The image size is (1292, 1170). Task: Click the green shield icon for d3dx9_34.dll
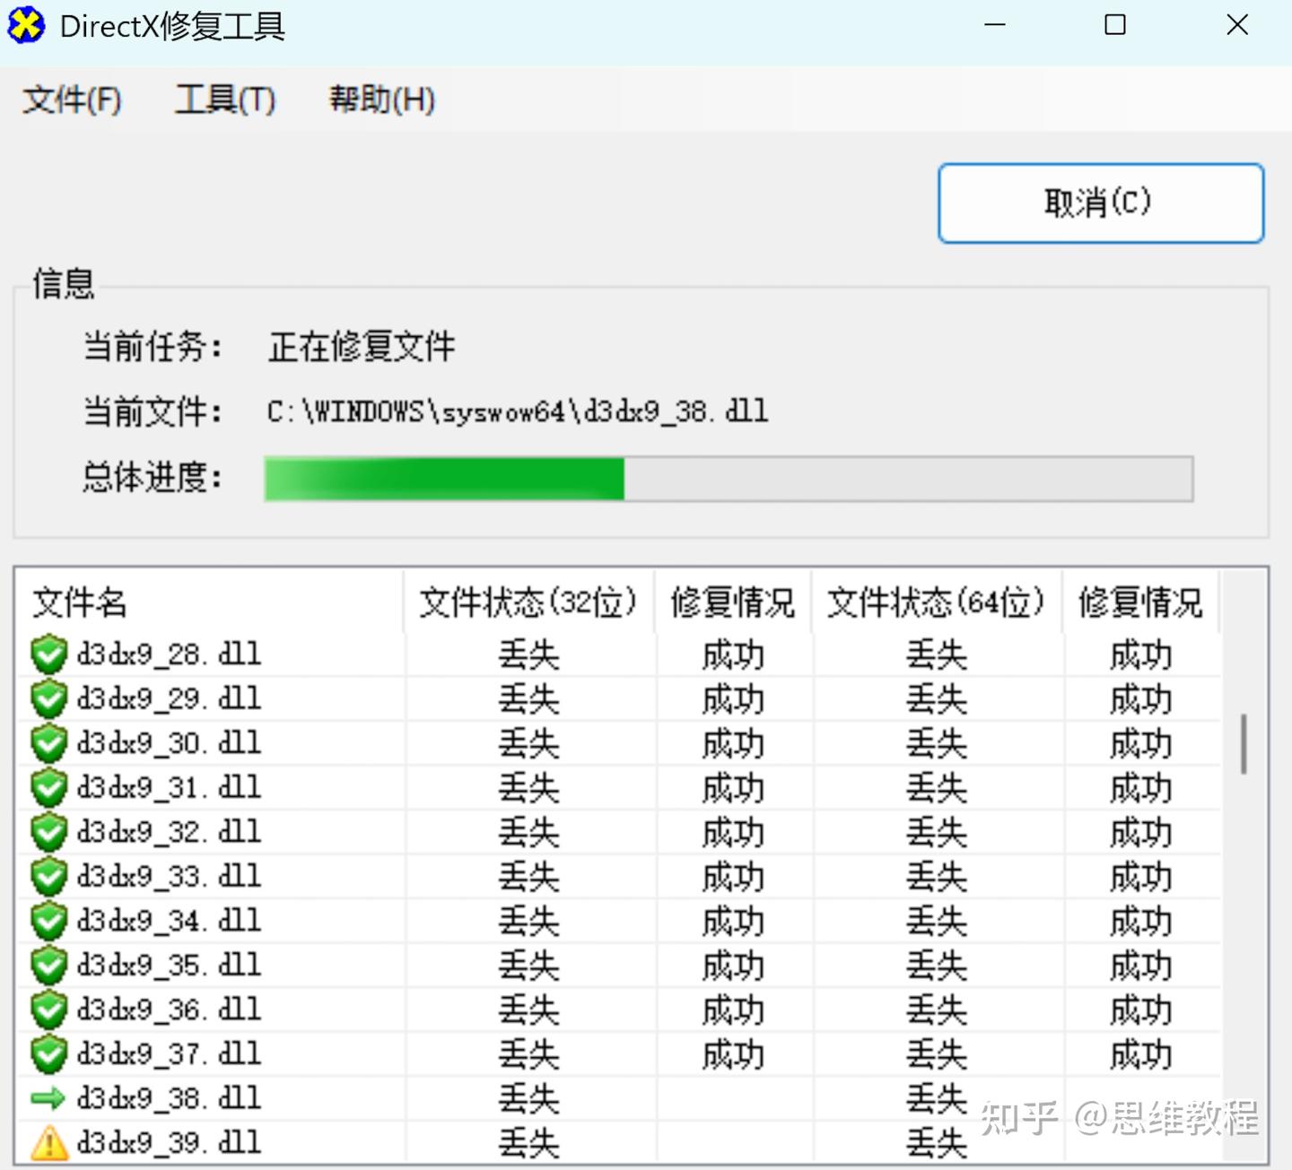48,921
